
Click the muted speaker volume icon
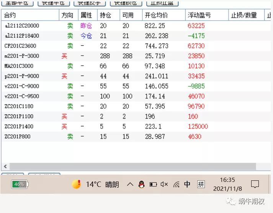pos(164,185)
